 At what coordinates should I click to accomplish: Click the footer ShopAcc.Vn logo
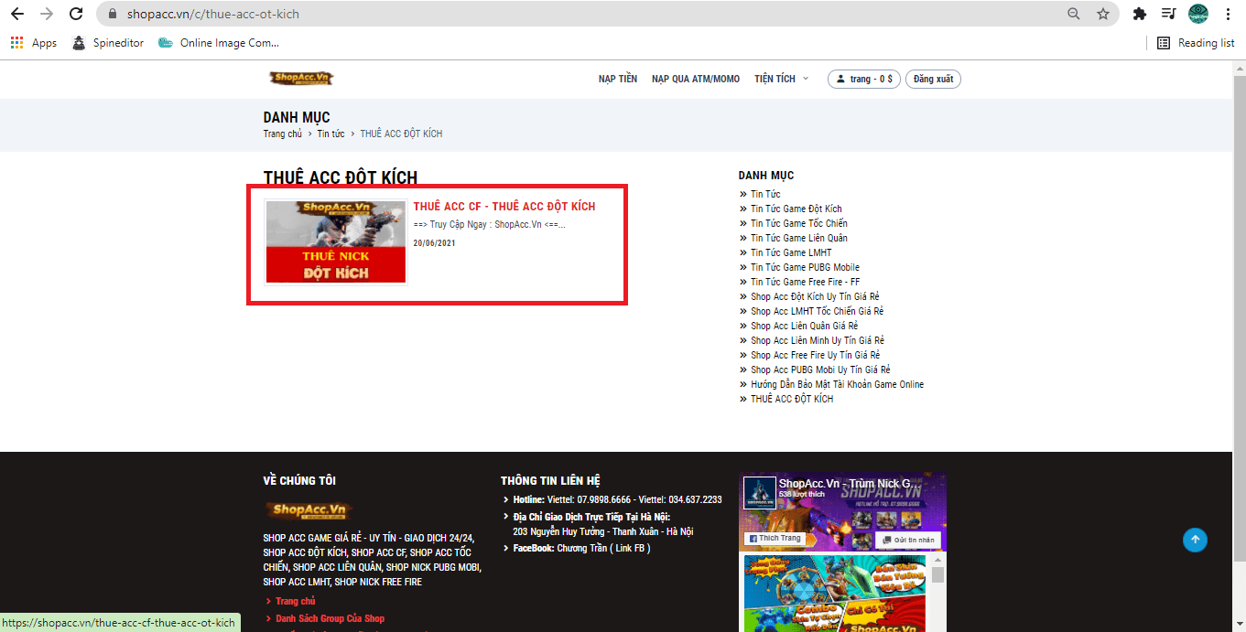pos(309,510)
